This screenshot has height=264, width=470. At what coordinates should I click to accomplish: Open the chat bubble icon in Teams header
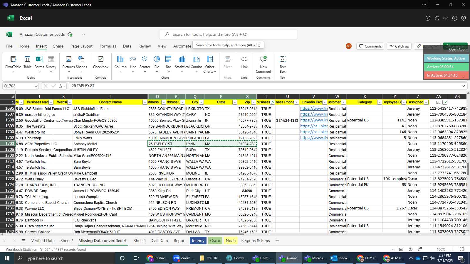coord(428,18)
